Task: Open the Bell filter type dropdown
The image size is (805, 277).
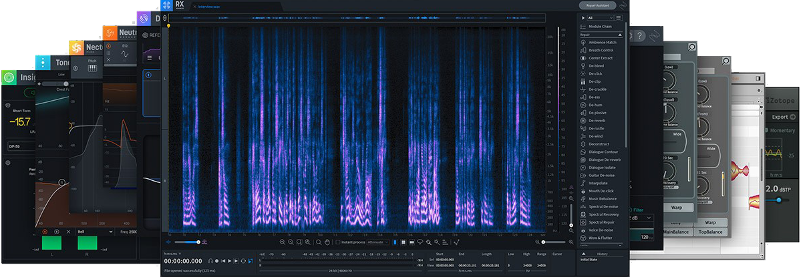Action: coord(96,232)
